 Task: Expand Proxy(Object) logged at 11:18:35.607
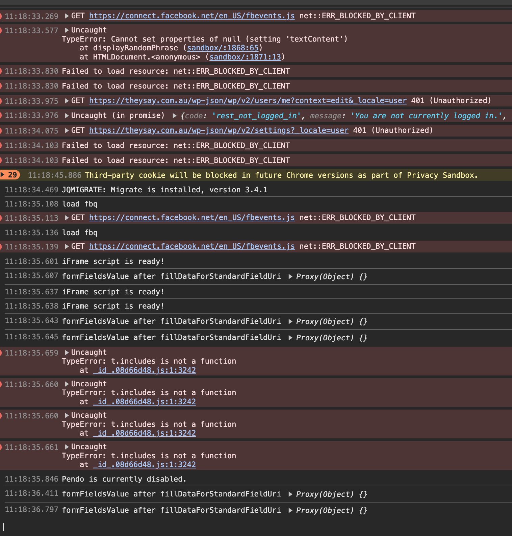pyautogui.click(x=290, y=276)
